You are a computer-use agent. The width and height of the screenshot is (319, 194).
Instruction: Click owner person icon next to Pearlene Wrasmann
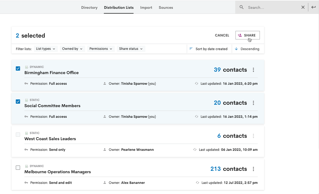pos(105,149)
